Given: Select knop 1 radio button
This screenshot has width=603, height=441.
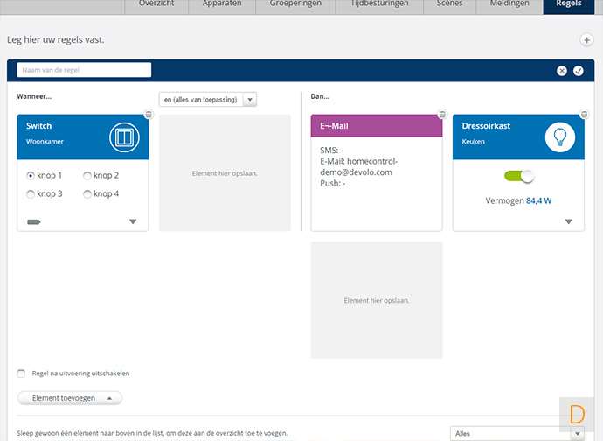Looking at the screenshot, I should (31, 176).
